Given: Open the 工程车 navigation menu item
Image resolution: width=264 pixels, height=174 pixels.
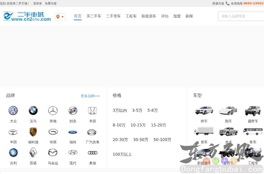Looking at the screenshot, I should (x=131, y=16).
